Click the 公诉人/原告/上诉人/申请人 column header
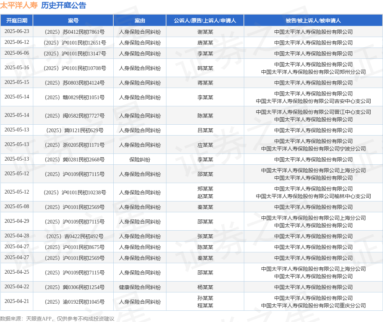This screenshot has height=322, width=383. tap(205, 21)
